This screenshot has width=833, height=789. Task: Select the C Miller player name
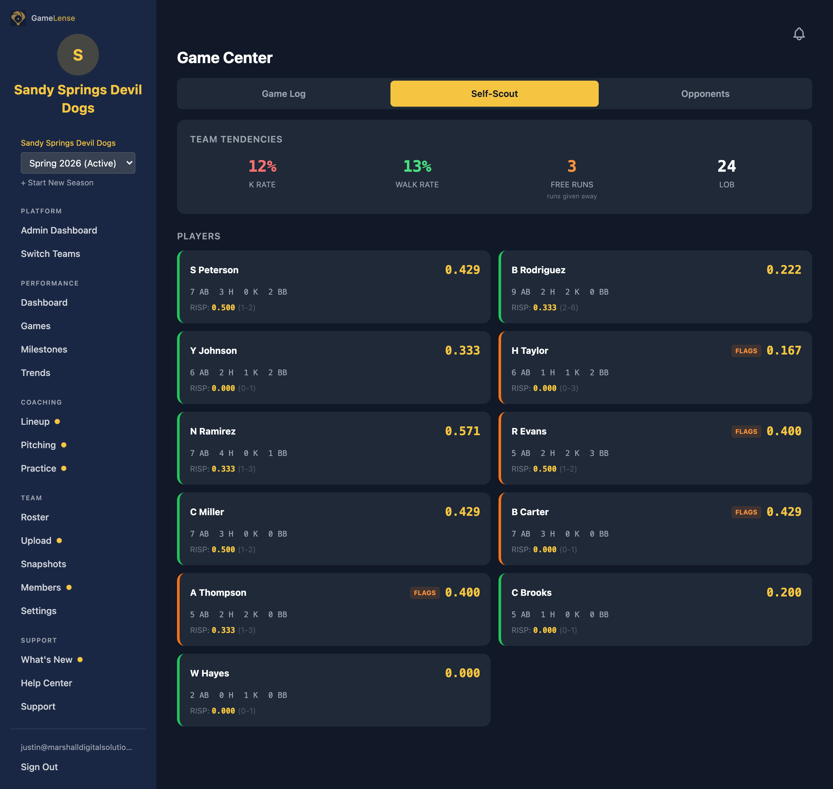207,512
